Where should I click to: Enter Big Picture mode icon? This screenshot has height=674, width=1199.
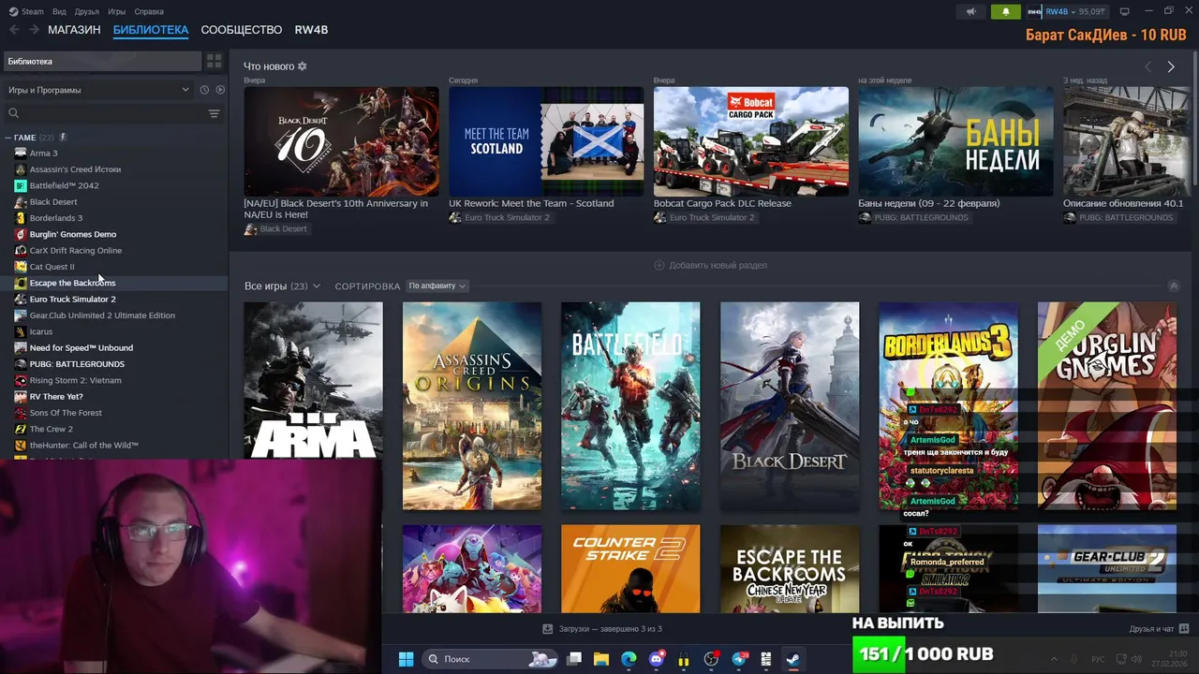pyautogui.click(x=1124, y=11)
